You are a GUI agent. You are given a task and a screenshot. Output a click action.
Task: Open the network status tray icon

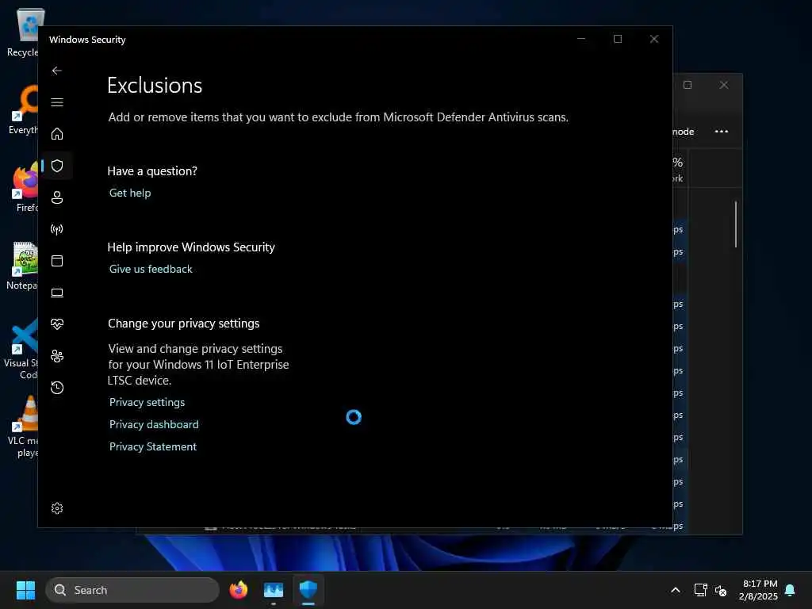coord(701,590)
